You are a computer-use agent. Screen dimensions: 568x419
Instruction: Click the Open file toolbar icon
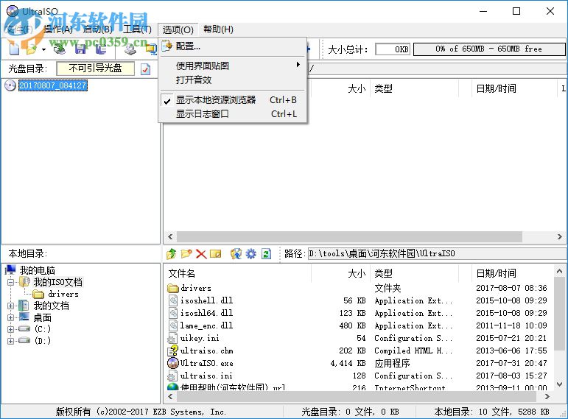click(32, 48)
